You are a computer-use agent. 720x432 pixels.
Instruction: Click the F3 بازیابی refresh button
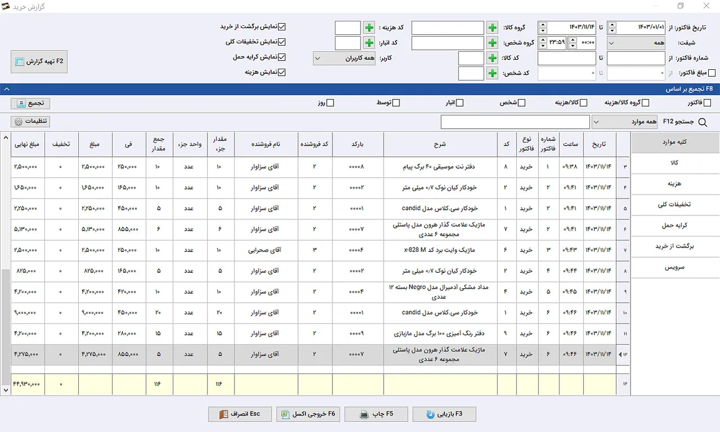click(444, 414)
